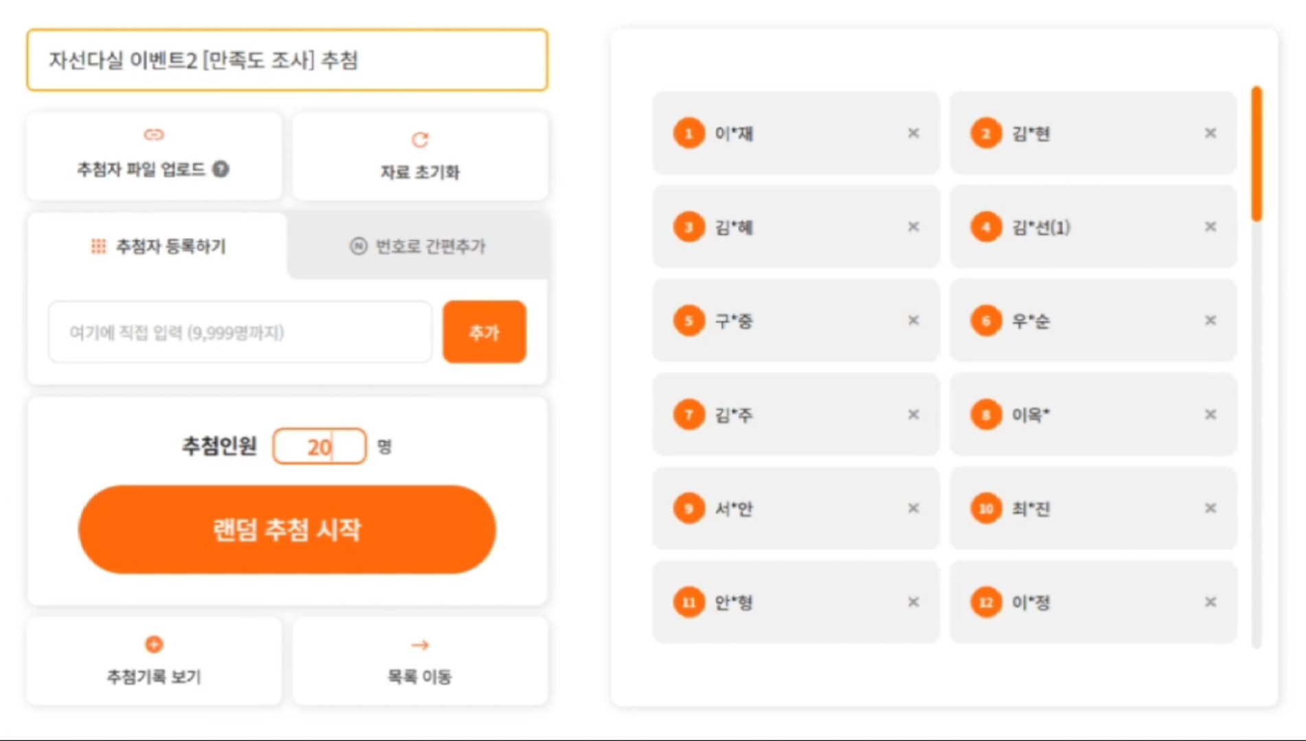Start the draw with 랜덤 추첨 시작
Screen dimensions: 1306x741
point(287,530)
